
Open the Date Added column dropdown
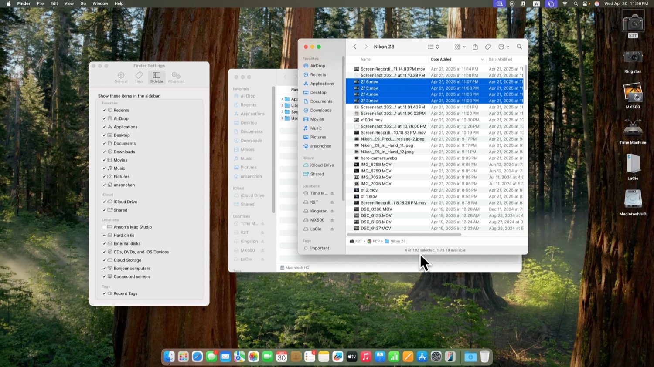482,59
